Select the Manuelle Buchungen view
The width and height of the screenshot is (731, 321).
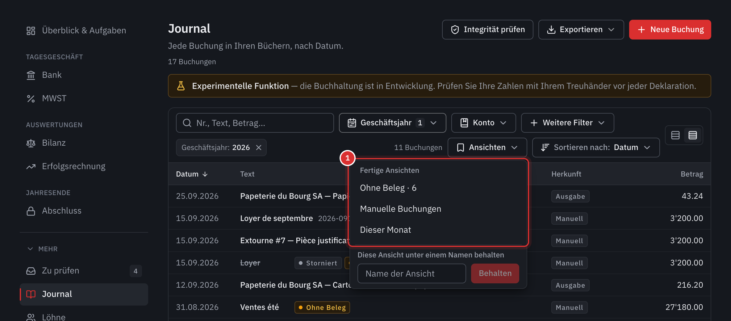(x=438, y=209)
